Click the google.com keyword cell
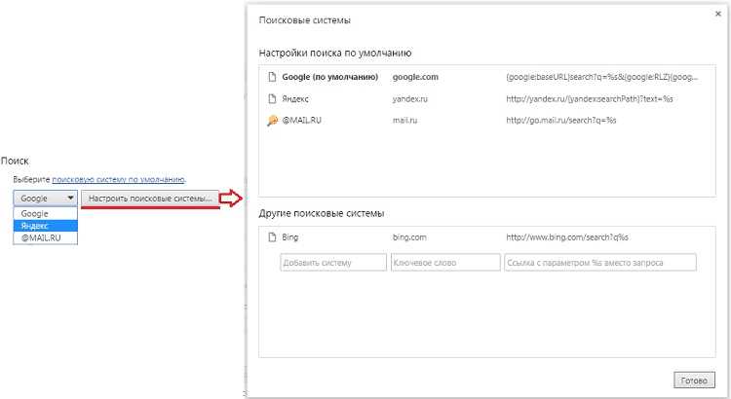 pos(415,77)
